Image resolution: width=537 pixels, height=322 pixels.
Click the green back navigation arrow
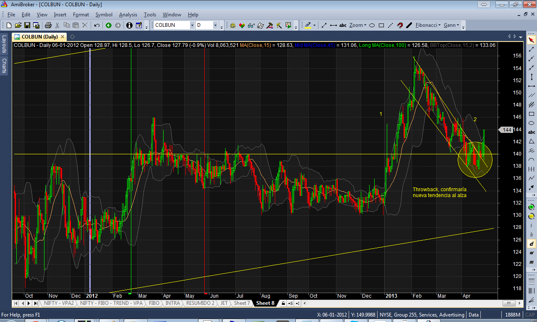[x=109, y=25]
